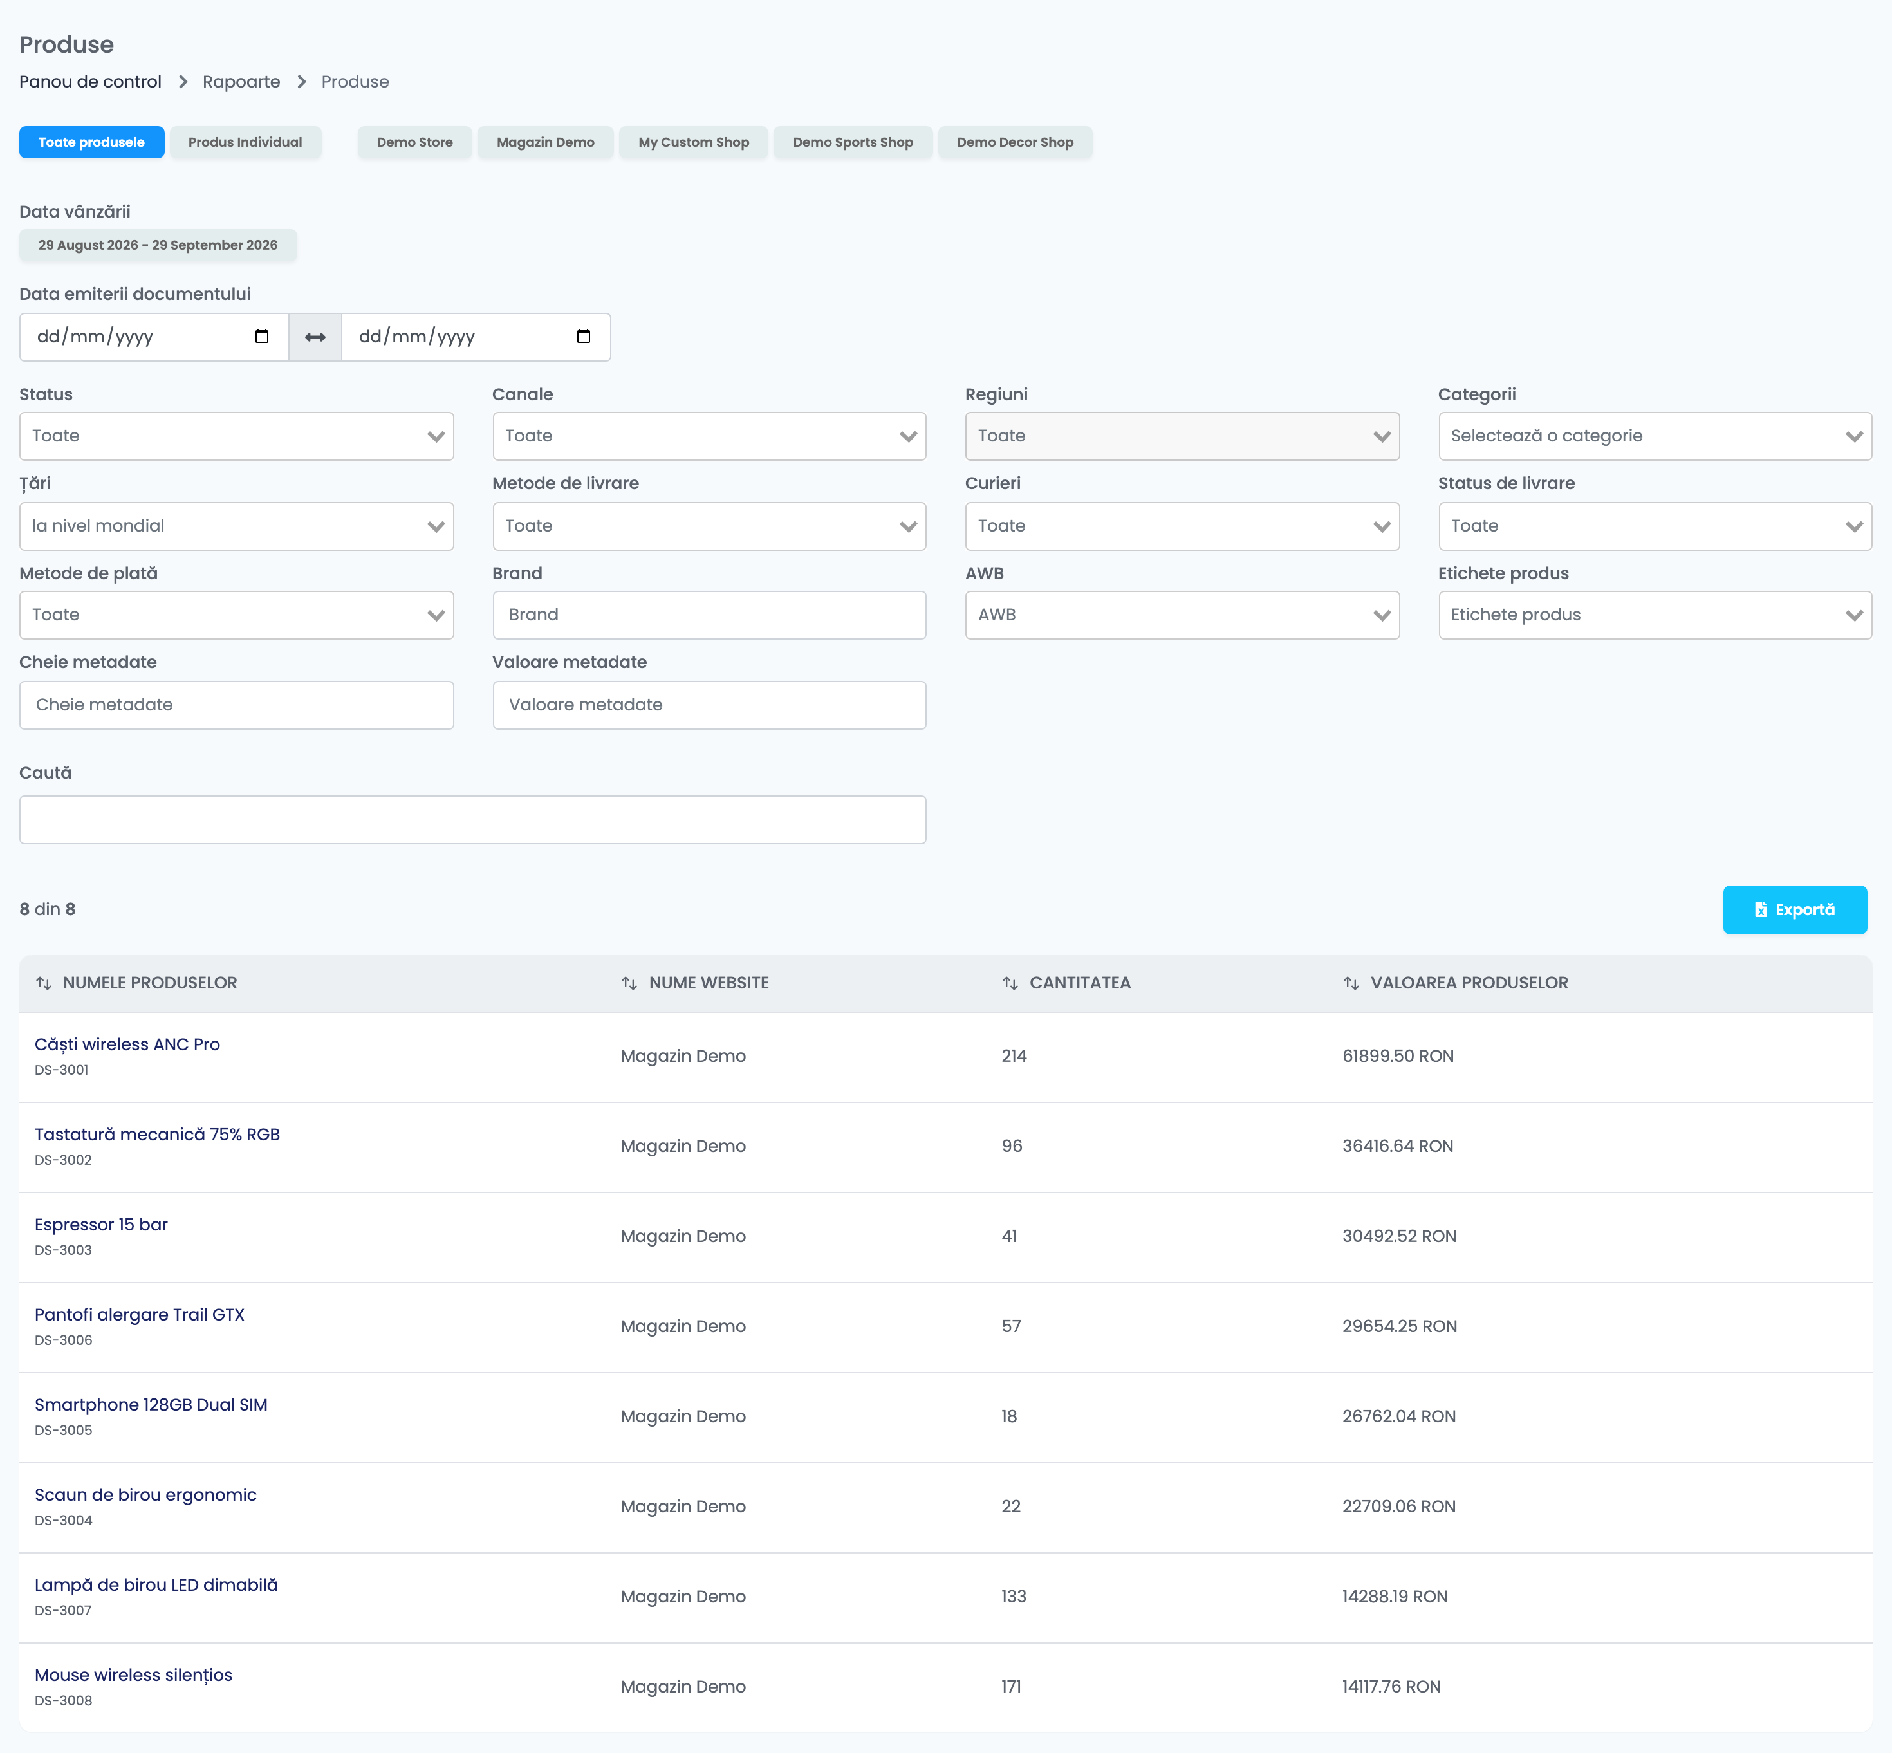Click sort arrows next to VALOAREA PRODUSELOR
Viewport: 1892px width, 1753px height.
(1351, 983)
